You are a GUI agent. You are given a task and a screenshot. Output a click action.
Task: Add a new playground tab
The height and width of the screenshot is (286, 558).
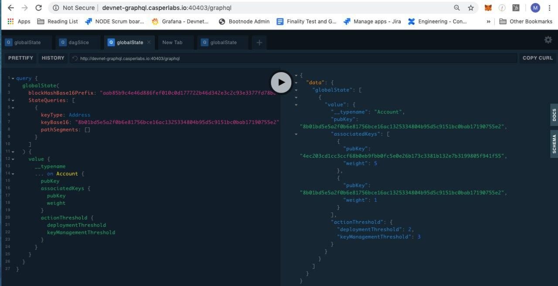[x=259, y=43]
